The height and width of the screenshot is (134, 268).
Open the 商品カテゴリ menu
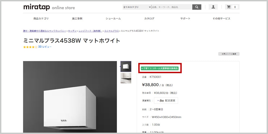click(x=41, y=18)
